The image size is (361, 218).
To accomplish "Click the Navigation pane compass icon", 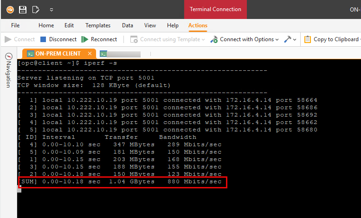I will coord(8,56).
